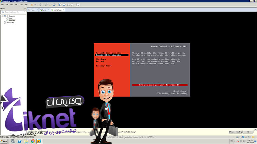Open the power options dropdown arrow beside Pause
Image resolution: width=257 pixels, height=144 pixels.
(35, 5)
